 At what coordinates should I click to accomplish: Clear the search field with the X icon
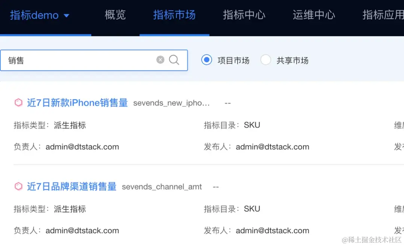click(160, 60)
